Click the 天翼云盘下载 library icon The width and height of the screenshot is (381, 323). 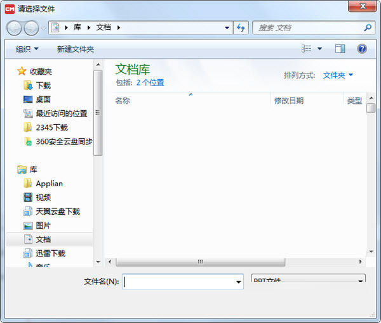pyautogui.click(x=28, y=212)
